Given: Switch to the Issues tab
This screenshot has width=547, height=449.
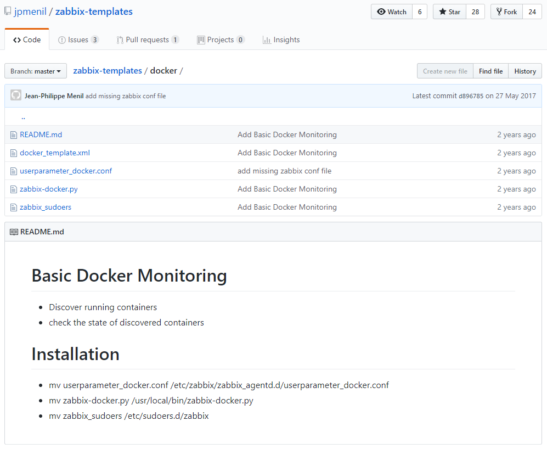Looking at the screenshot, I should (x=78, y=40).
